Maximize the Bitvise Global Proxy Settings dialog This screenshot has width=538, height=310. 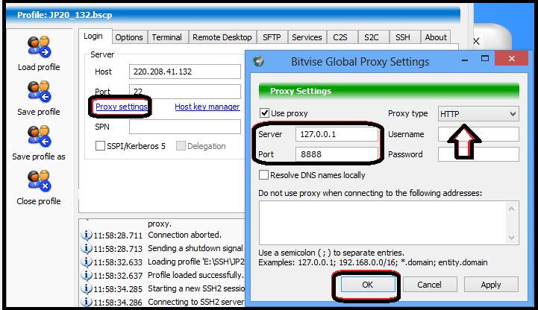pyautogui.click(x=485, y=59)
